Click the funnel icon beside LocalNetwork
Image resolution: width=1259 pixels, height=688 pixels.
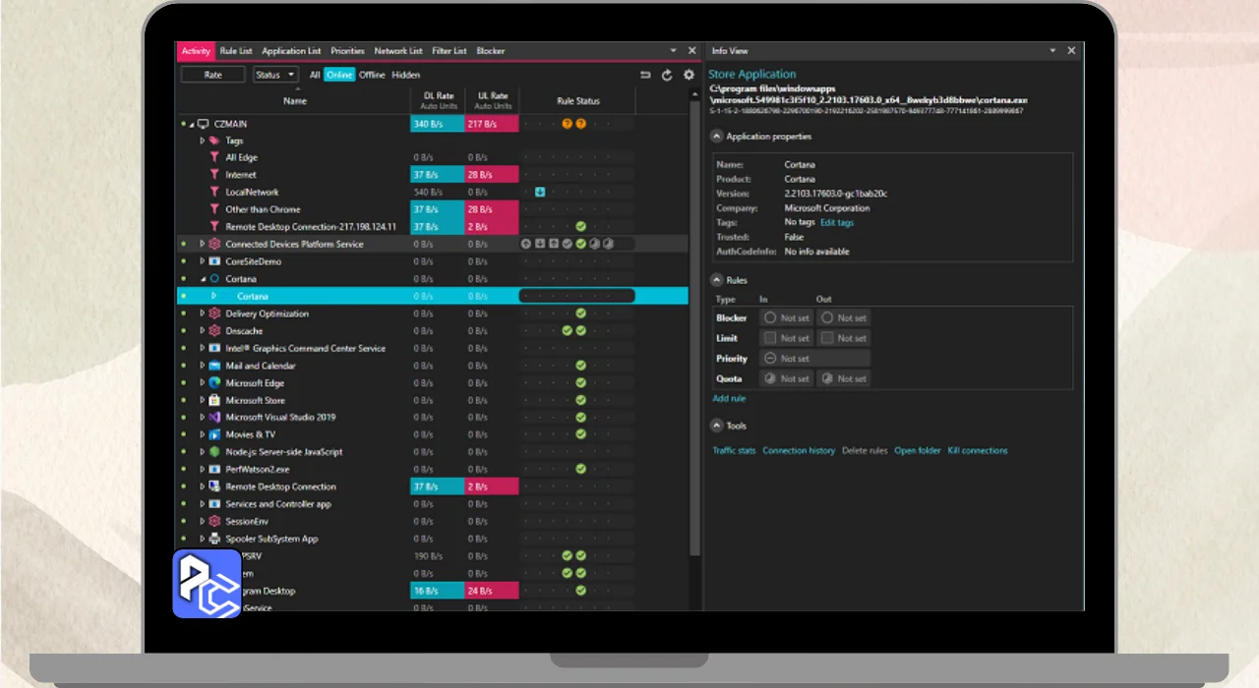[214, 192]
